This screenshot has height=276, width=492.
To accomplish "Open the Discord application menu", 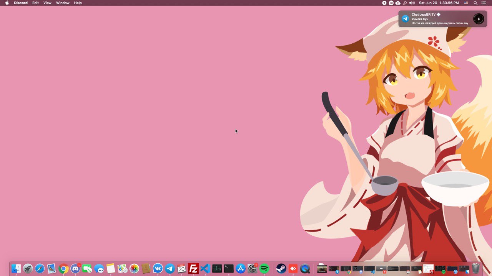I will (21, 3).
